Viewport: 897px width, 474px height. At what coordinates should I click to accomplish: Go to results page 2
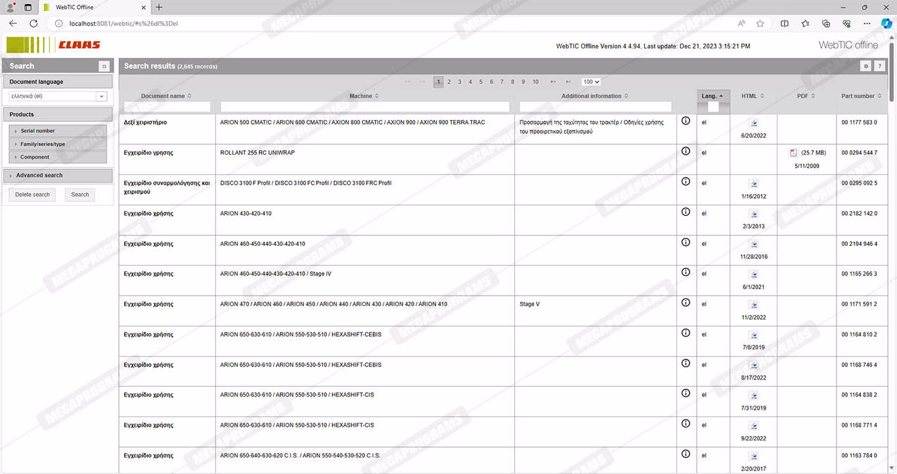[x=449, y=82]
